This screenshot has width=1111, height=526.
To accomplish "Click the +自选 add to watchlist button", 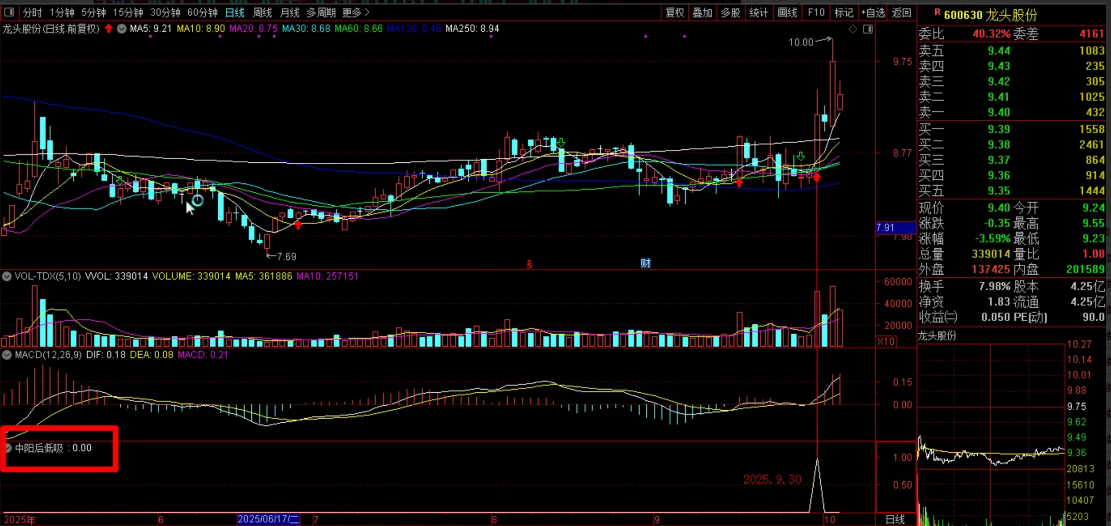I will (x=873, y=13).
